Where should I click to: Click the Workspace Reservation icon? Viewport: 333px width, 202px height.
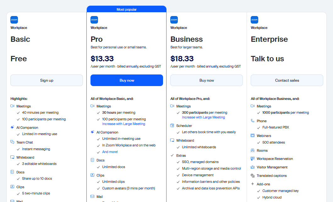[253, 158]
